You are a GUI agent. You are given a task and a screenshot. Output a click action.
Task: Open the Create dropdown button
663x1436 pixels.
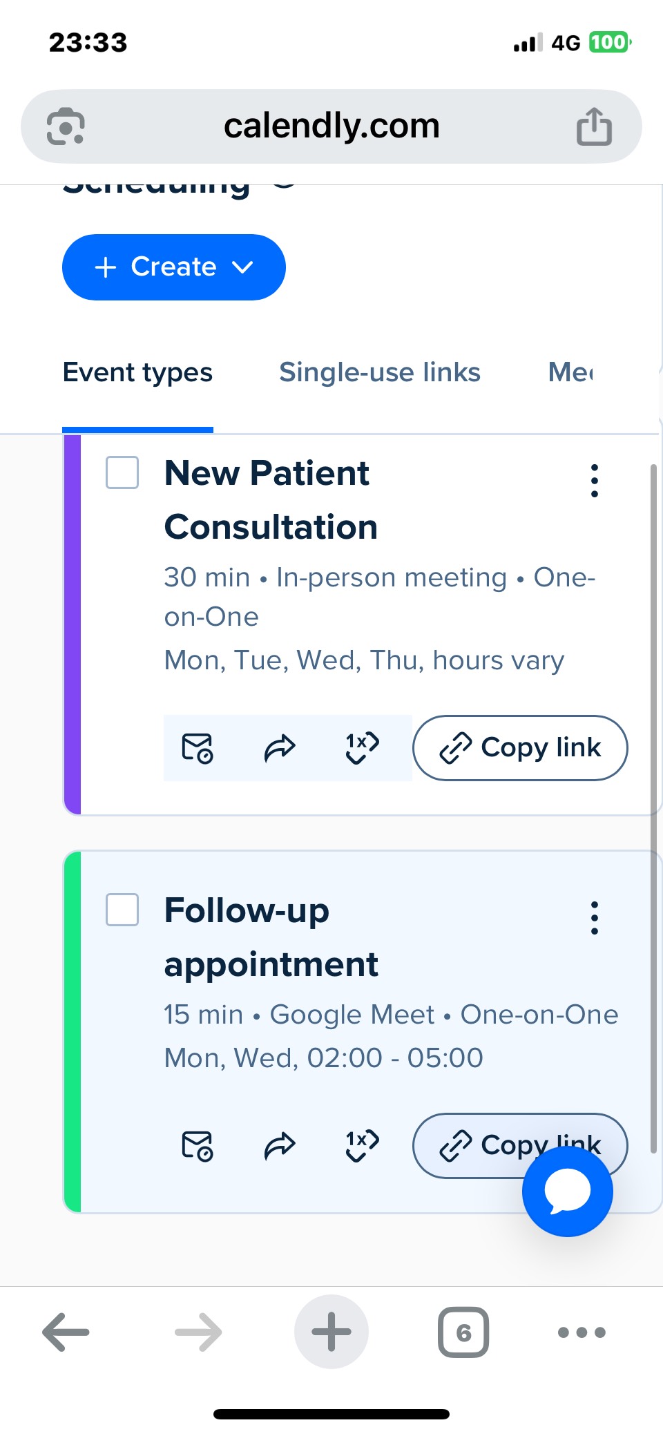coord(174,267)
